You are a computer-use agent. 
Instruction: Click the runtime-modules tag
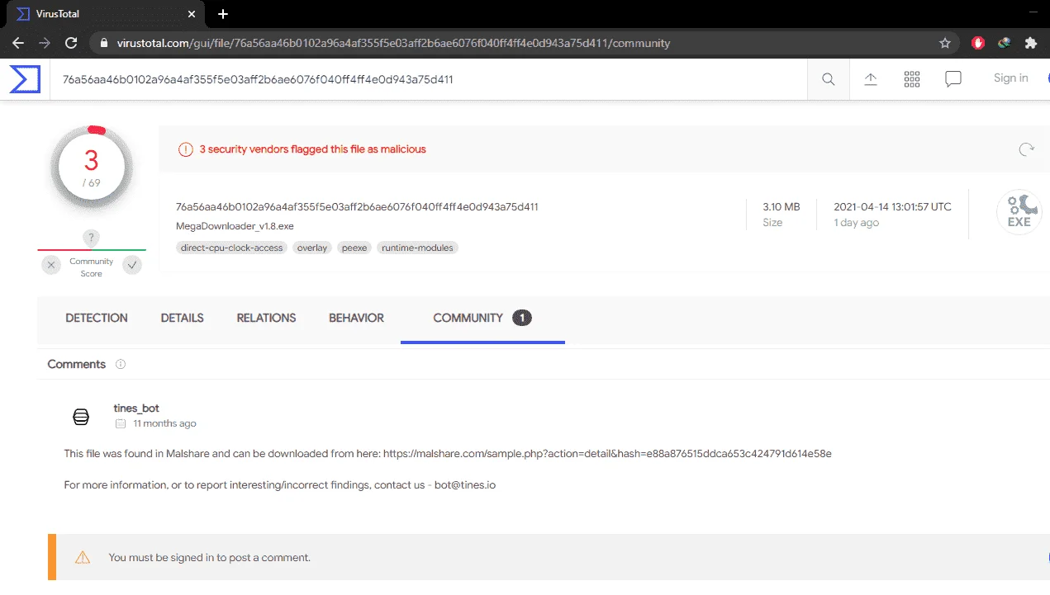coord(417,248)
